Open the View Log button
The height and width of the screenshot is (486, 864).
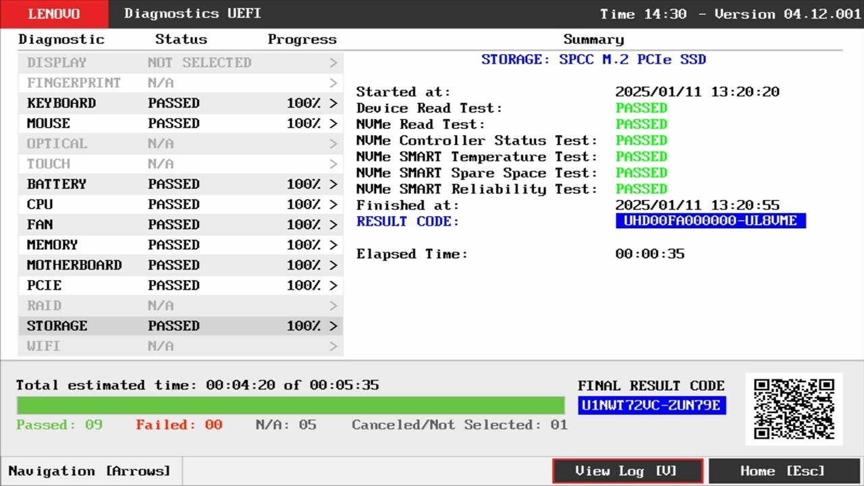(627, 471)
